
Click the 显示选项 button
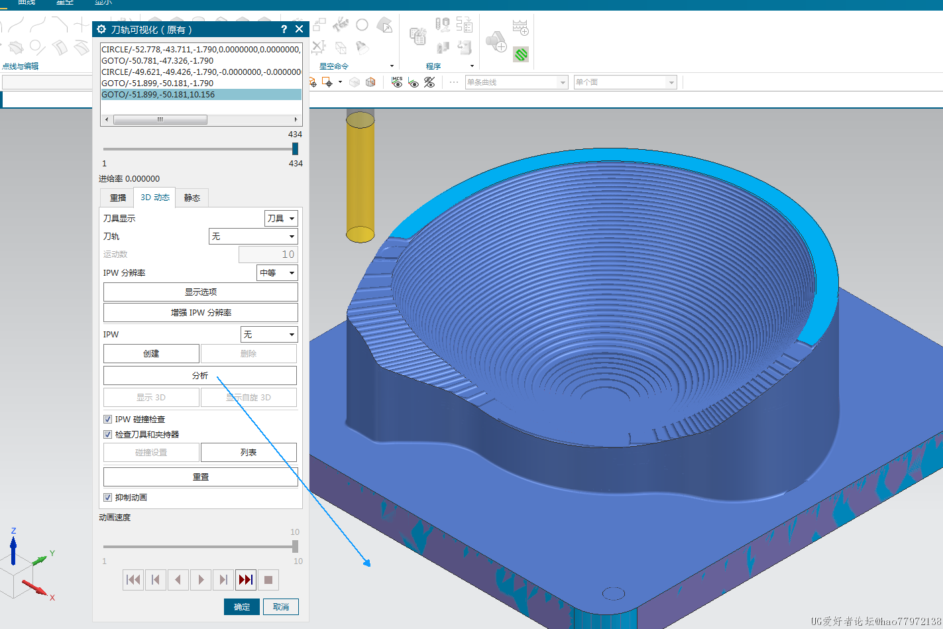click(x=201, y=292)
